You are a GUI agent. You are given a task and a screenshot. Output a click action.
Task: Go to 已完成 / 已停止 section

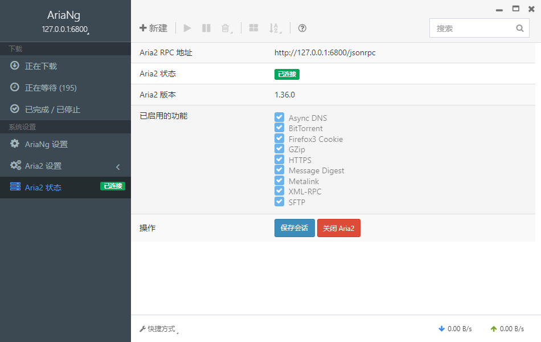52,109
